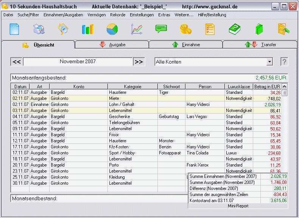The image size is (299, 218).
Task: Click the Tiger keyword cell
Action: click(x=171, y=92)
